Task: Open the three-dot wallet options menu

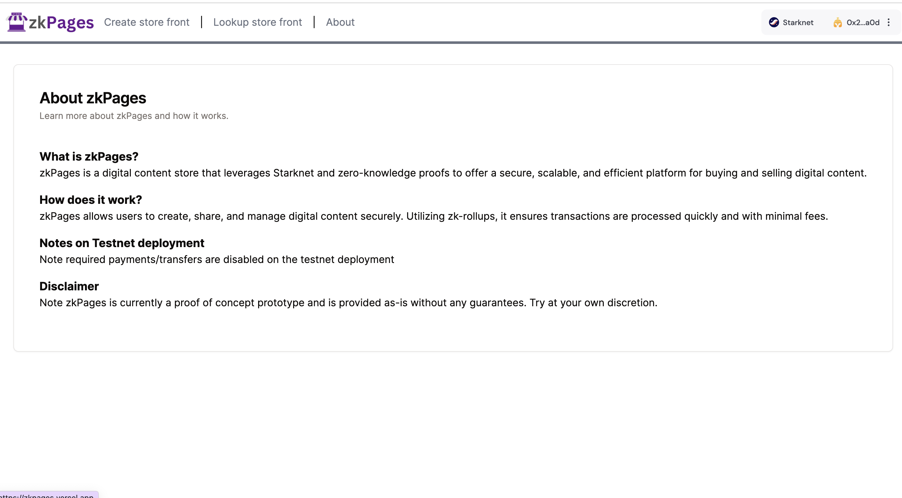Action: tap(889, 22)
